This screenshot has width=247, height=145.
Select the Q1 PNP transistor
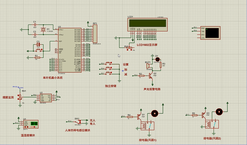139,117
